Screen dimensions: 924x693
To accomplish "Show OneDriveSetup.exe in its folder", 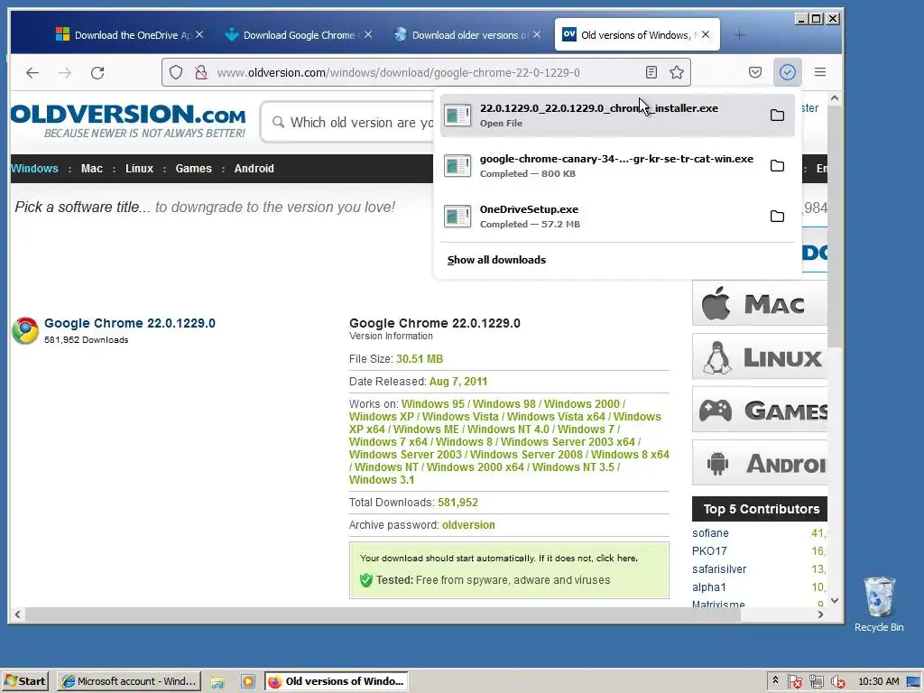I will click(777, 217).
